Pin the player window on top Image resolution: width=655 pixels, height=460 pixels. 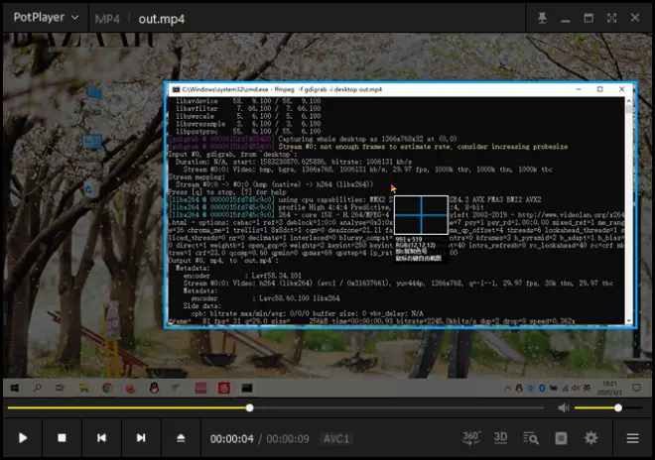542,18
